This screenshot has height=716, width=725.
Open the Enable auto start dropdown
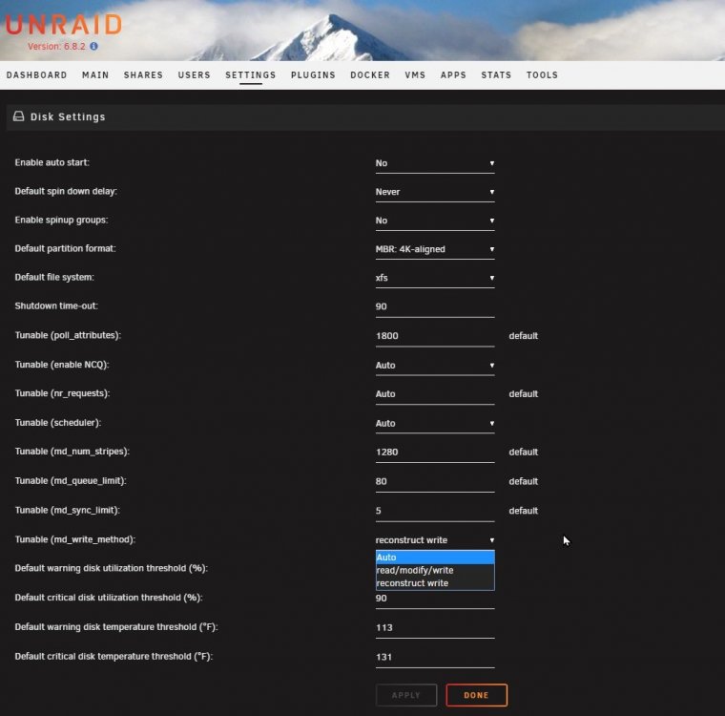click(435, 163)
